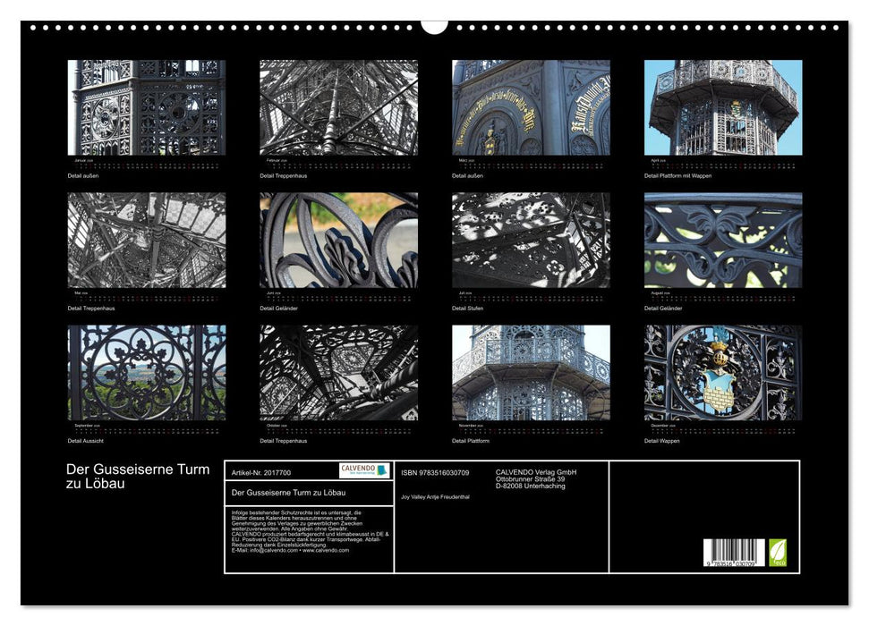
Task: Click the ISBN 9783516030709 text
Action: 435,472
